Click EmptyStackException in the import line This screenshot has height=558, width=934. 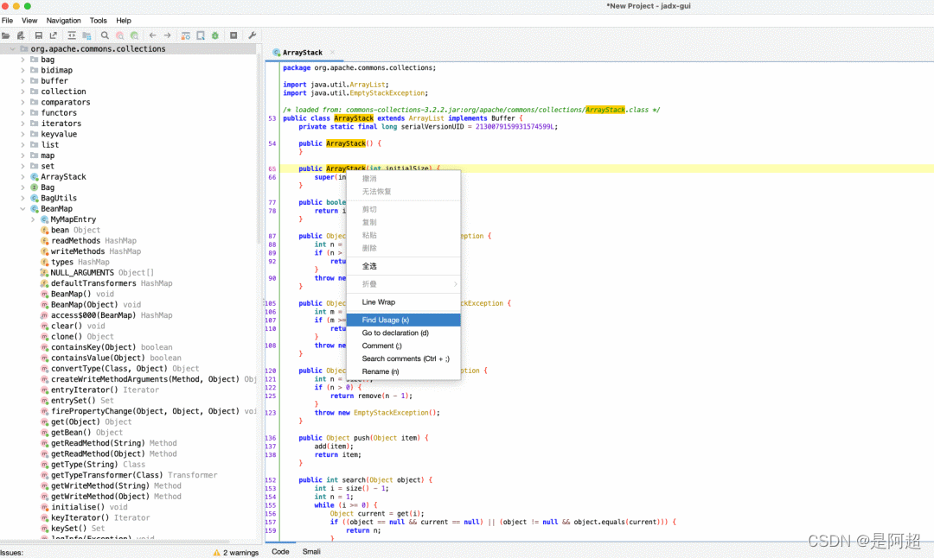(x=387, y=93)
